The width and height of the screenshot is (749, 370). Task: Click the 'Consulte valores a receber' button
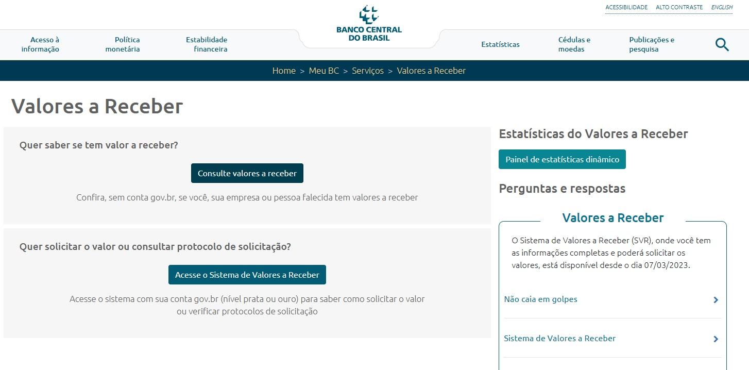pos(247,173)
